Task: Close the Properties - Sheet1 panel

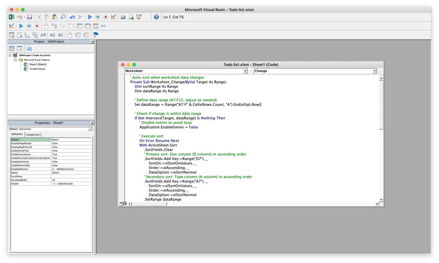Action: pos(92,123)
